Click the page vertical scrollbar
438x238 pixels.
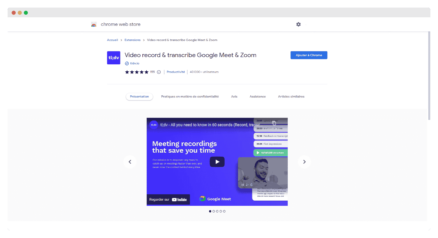pyautogui.click(x=429, y=76)
